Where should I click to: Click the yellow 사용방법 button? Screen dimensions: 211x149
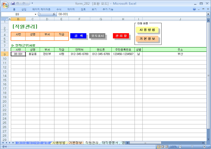coord(147,30)
